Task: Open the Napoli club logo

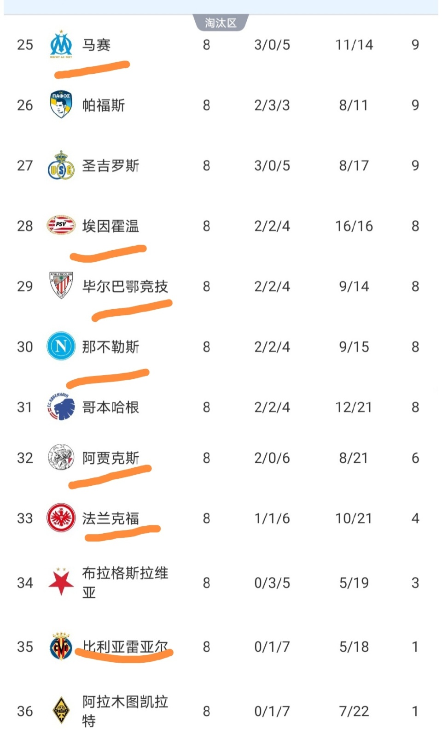Action: (61, 346)
